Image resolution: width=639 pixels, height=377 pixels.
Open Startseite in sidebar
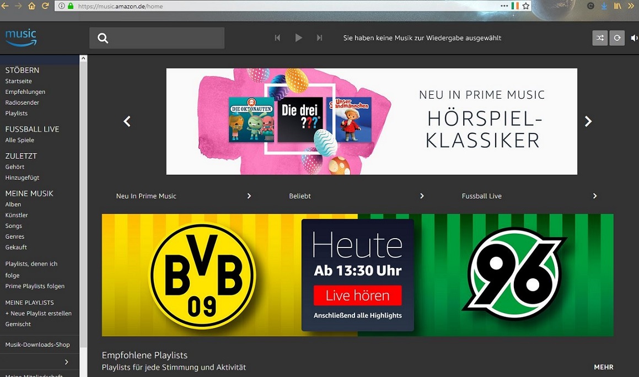click(x=18, y=81)
